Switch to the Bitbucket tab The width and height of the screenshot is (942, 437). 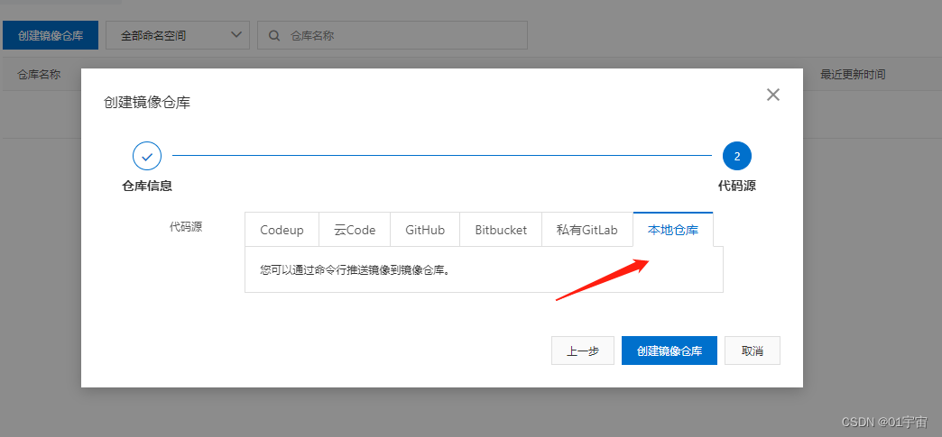pyautogui.click(x=501, y=230)
